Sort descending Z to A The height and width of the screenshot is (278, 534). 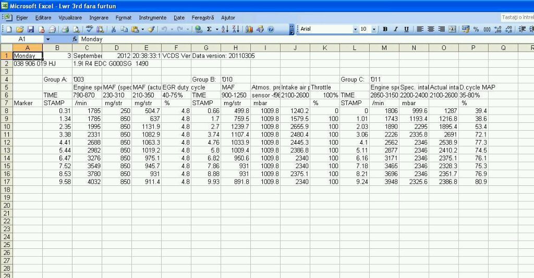(x=236, y=30)
